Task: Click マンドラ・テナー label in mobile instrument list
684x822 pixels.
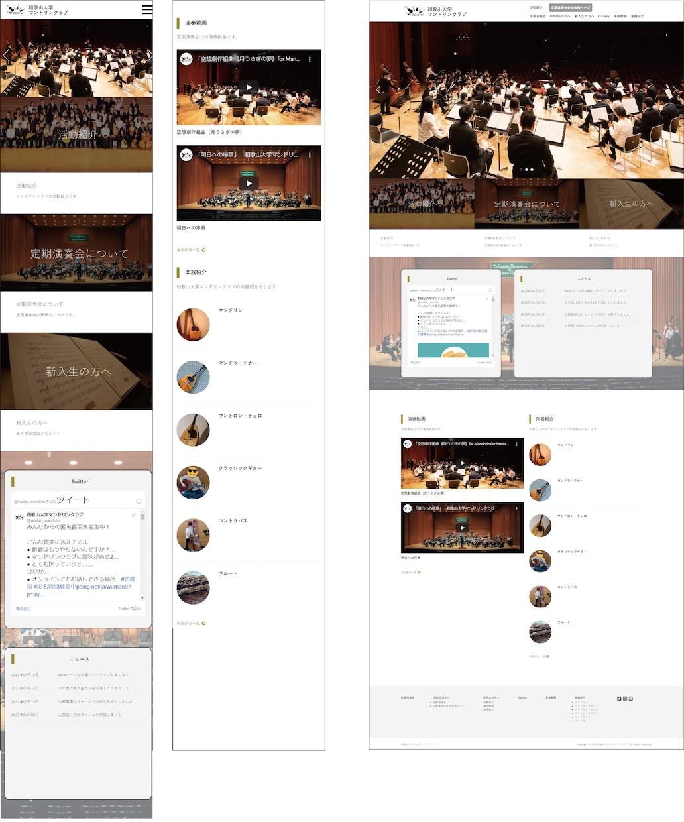Action: coord(238,363)
